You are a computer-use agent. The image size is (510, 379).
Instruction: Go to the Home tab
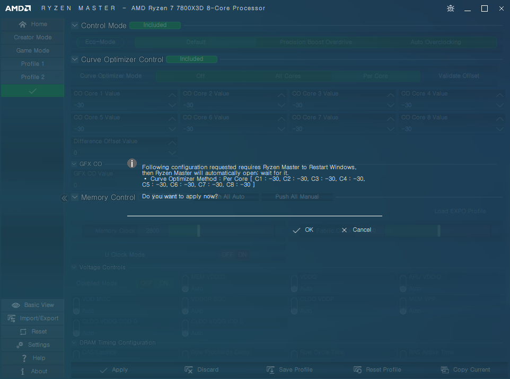32,24
